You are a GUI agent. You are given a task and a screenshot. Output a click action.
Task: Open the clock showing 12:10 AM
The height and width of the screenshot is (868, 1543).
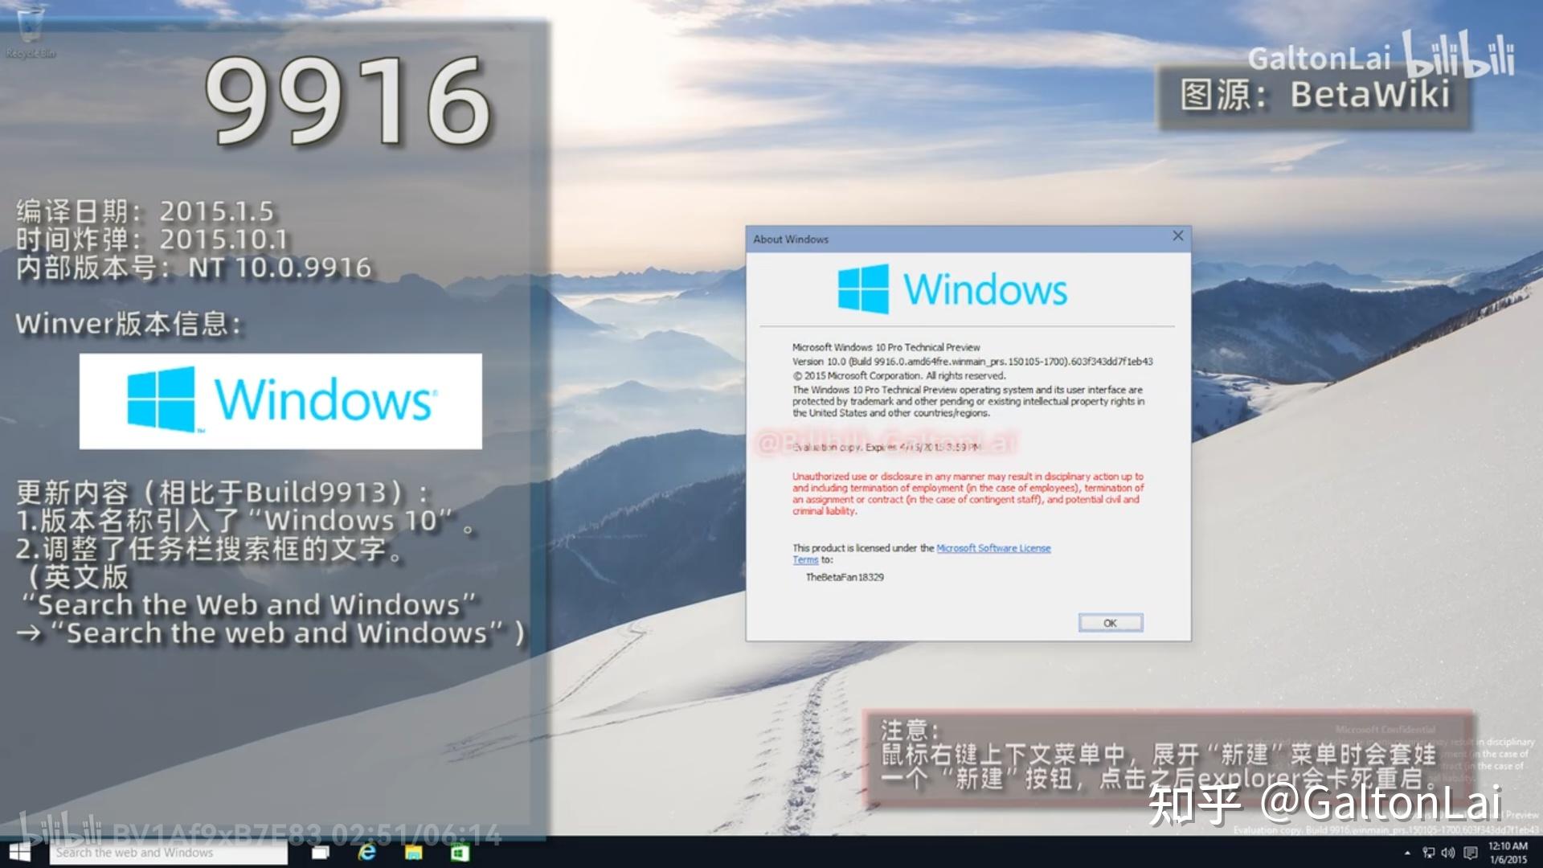point(1508,853)
